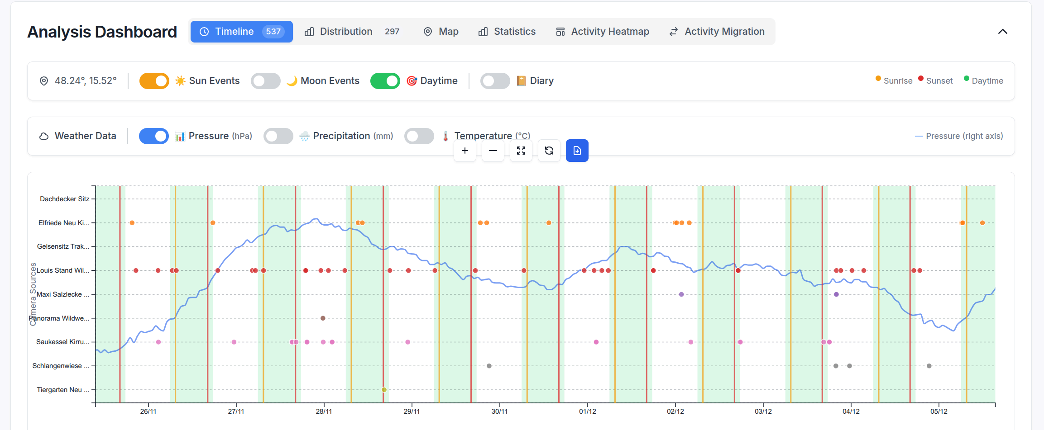Viewport: 1044px width, 430px height.
Task: Collapse the Analysis Dashboard panel
Action: click(1003, 31)
